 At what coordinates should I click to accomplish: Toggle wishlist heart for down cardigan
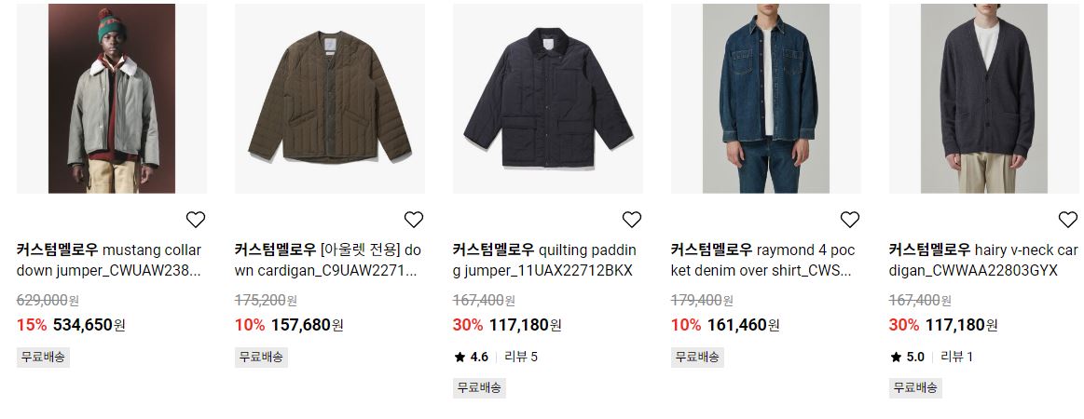[x=414, y=220]
